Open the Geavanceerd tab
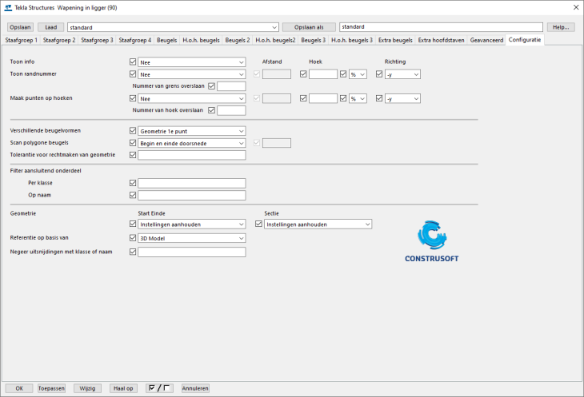This screenshot has width=584, height=397. click(x=487, y=39)
